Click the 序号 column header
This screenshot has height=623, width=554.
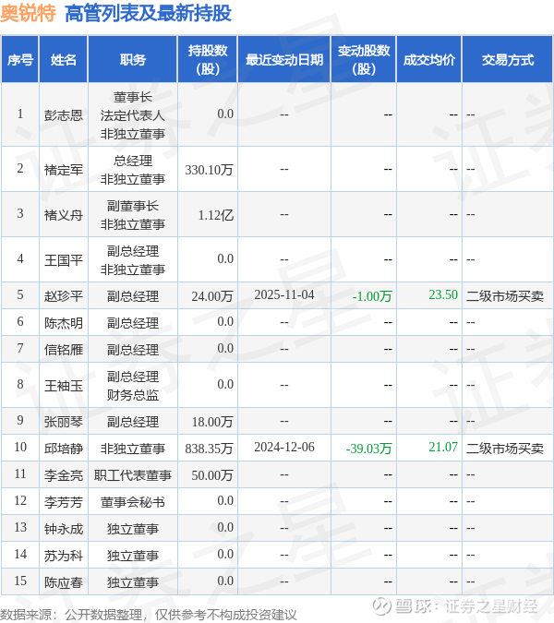pos(20,60)
